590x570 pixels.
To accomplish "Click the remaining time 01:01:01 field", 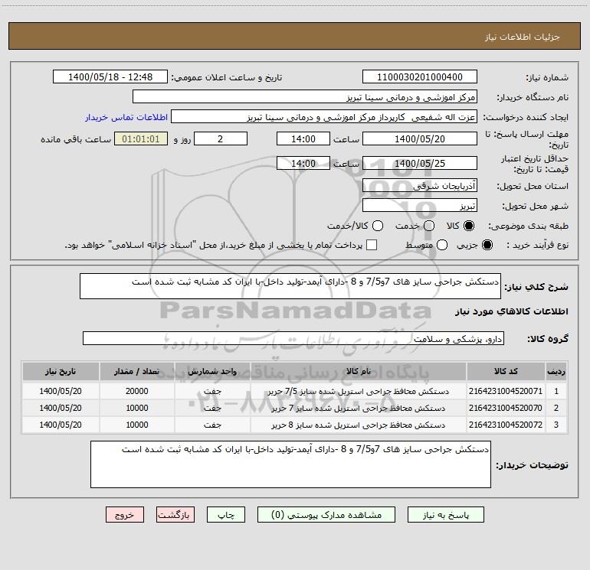I will (x=141, y=138).
